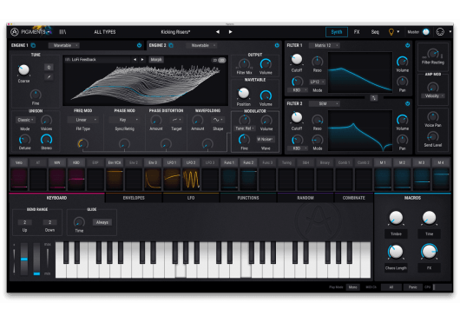Open the Key Sync/Retrig dropdown
The image size is (460, 322).
[x=124, y=120]
